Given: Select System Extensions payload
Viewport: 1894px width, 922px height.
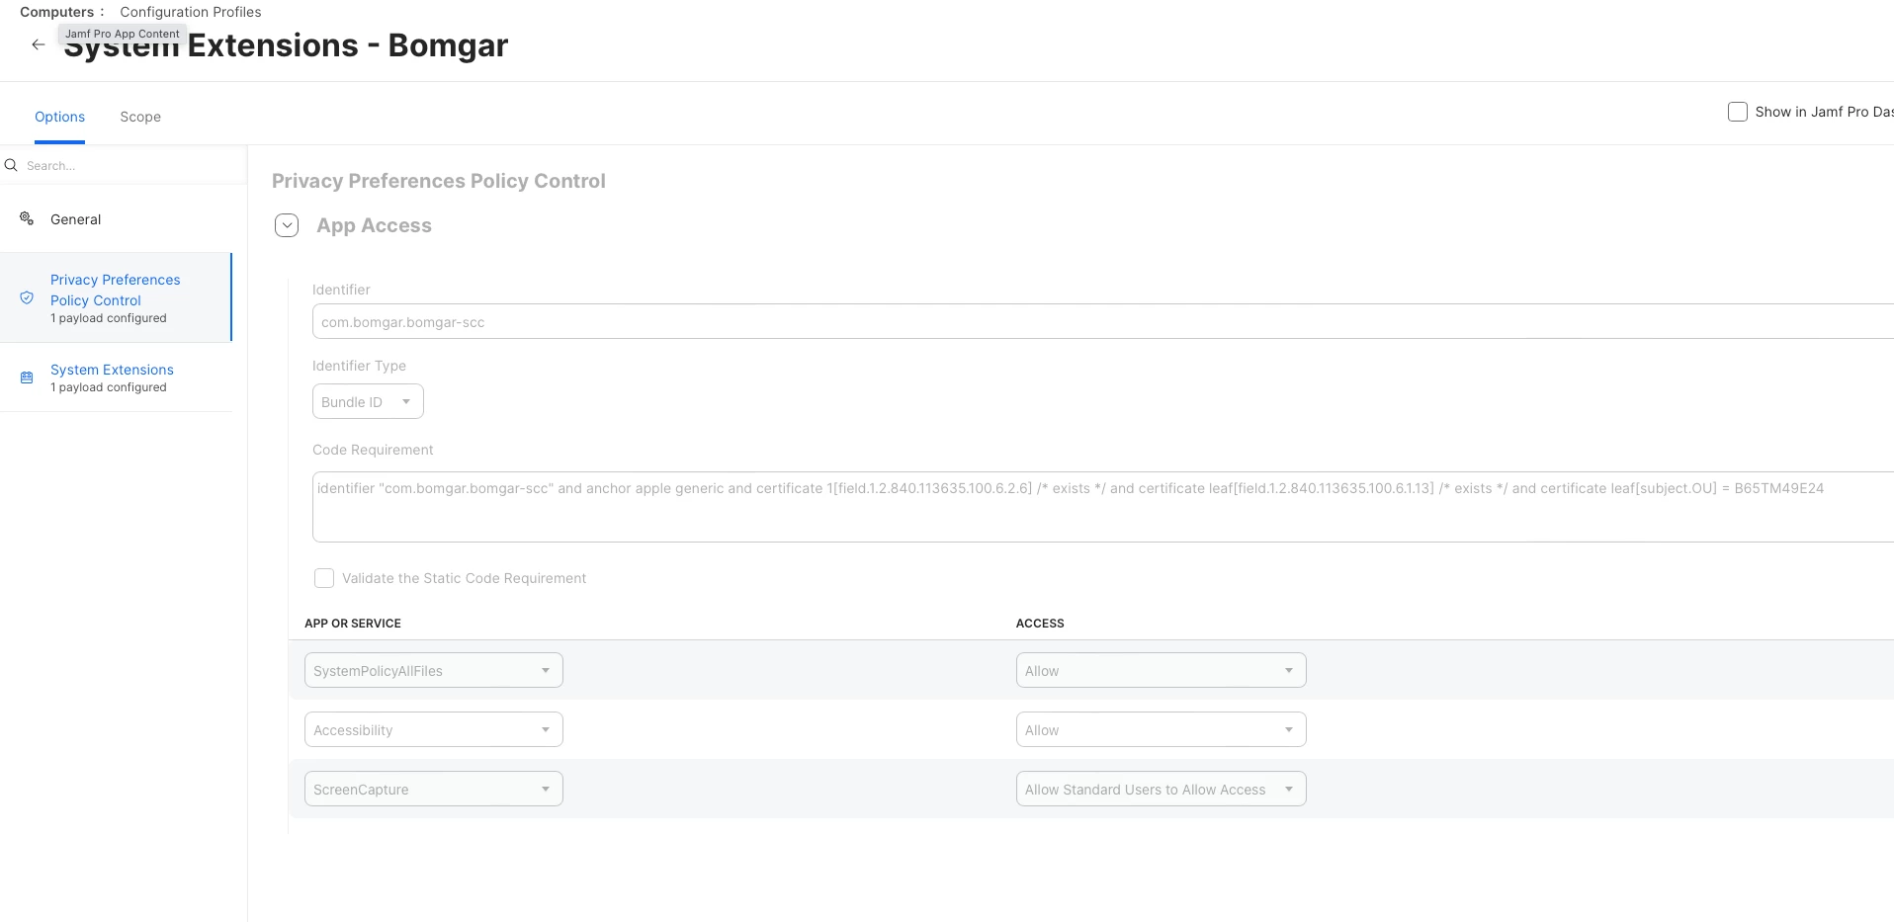Looking at the screenshot, I should point(116,377).
